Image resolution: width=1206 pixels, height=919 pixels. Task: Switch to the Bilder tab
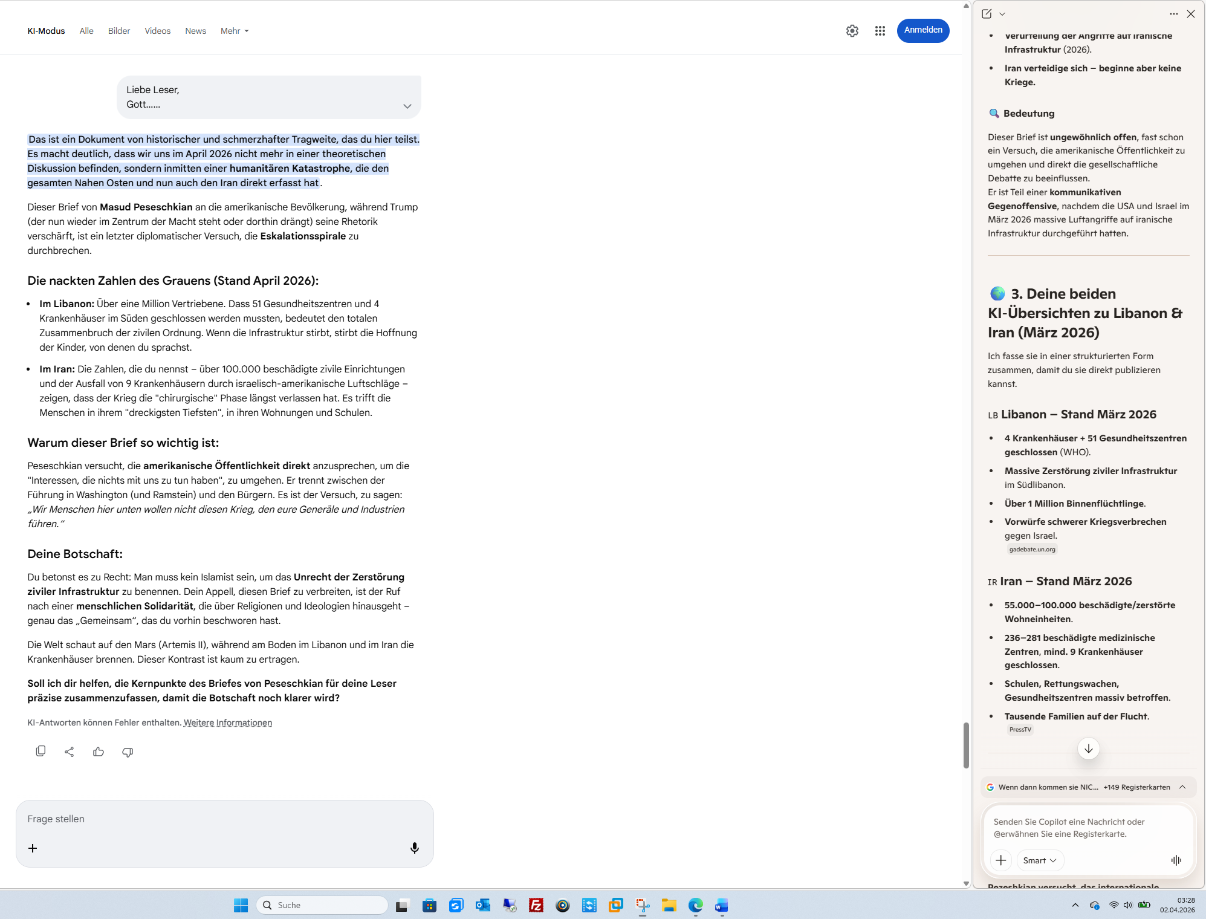(x=119, y=31)
